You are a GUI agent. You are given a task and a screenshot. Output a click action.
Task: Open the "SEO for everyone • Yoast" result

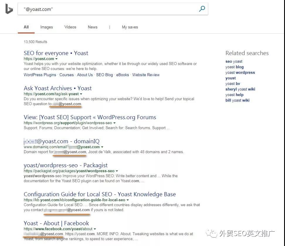point(56,53)
